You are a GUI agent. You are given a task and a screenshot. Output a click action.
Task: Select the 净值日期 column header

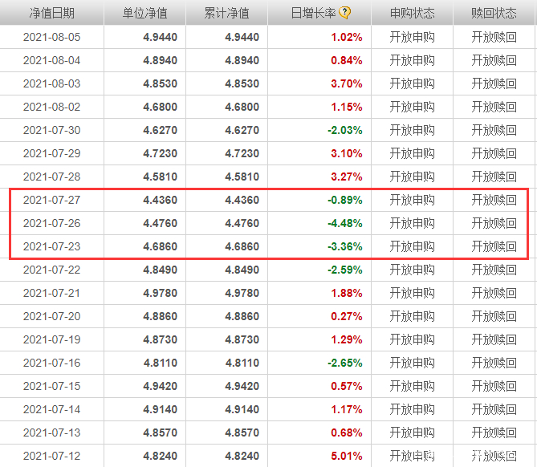(x=51, y=13)
